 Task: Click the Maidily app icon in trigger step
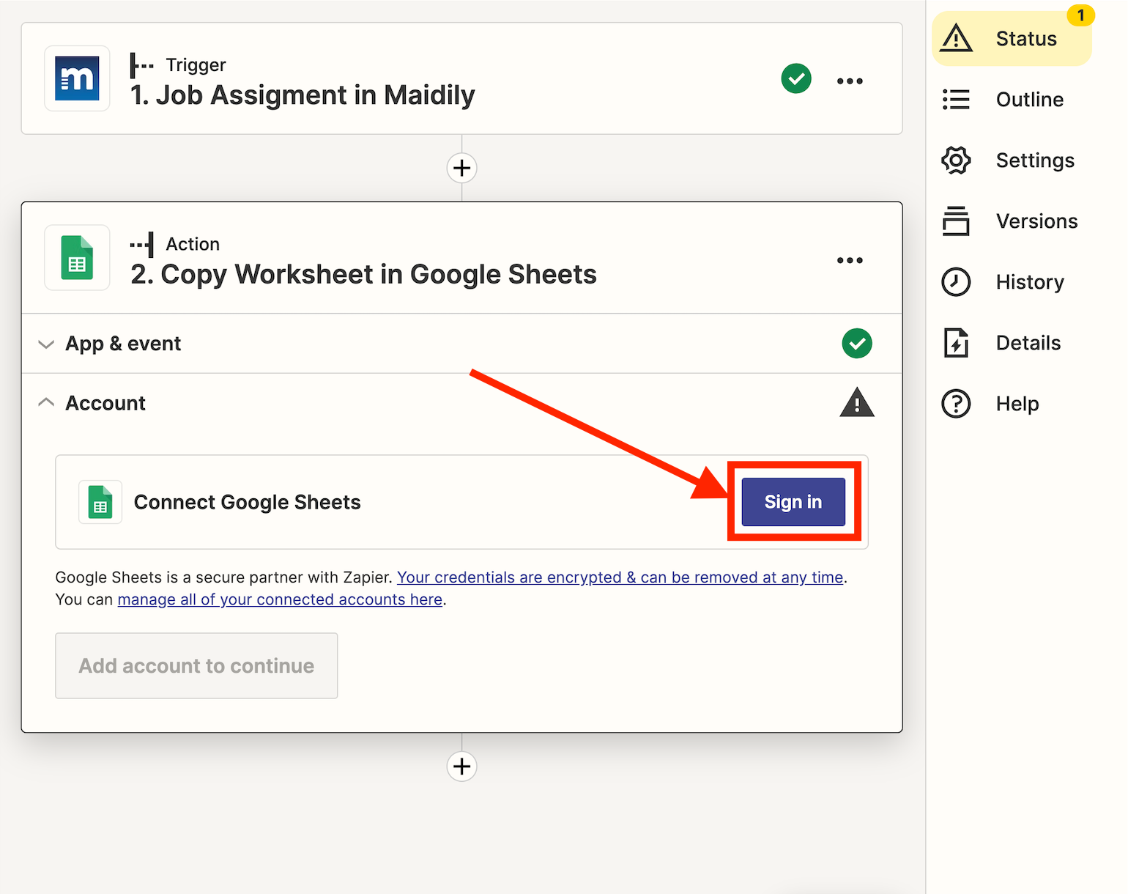coord(77,78)
